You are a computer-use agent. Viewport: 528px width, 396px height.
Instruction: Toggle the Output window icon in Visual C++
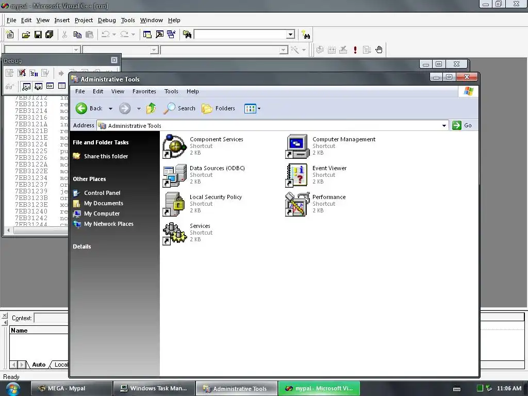pos(159,35)
